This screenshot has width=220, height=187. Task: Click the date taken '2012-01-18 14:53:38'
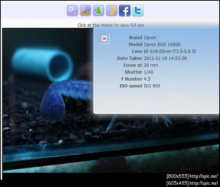165,58
